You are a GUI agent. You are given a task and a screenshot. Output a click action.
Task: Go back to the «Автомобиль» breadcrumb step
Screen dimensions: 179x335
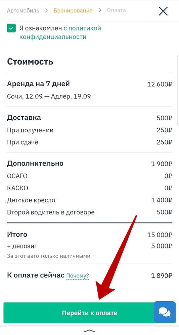tap(23, 10)
